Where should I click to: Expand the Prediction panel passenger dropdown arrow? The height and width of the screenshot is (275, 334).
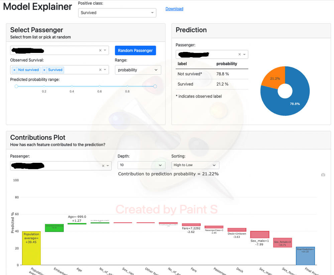pyautogui.click(x=244, y=55)
